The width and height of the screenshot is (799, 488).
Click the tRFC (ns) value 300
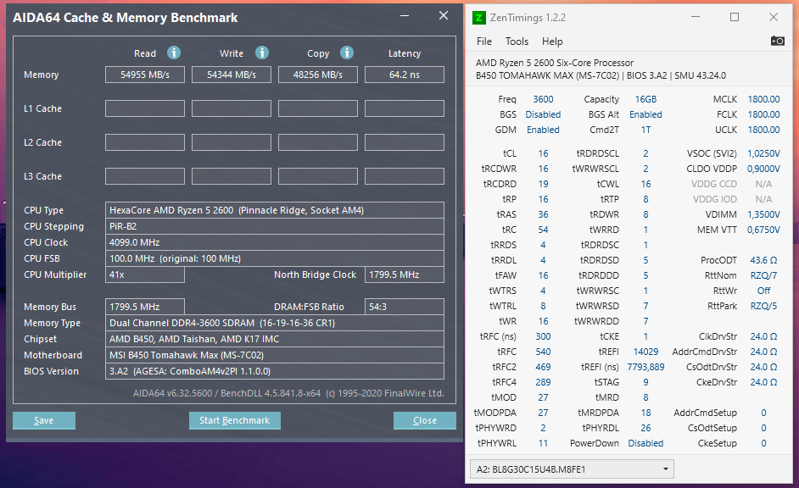coord(543,336)
